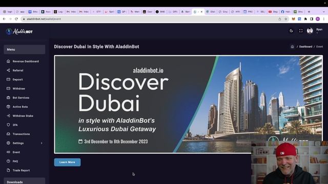Viewport: 328px width, 184px height.
Task: Click the Discover Dubai event banner
Action: pyautogui.click(x=188, y=104)
